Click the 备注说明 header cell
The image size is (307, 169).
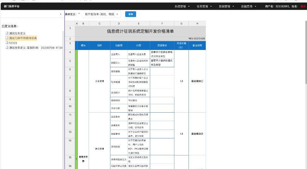[197, 45]
